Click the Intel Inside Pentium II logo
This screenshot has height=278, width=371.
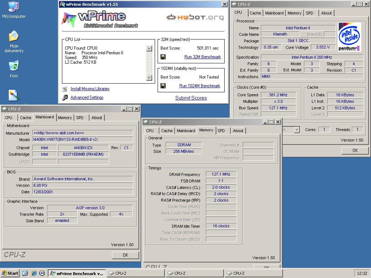tap(350, 37)
